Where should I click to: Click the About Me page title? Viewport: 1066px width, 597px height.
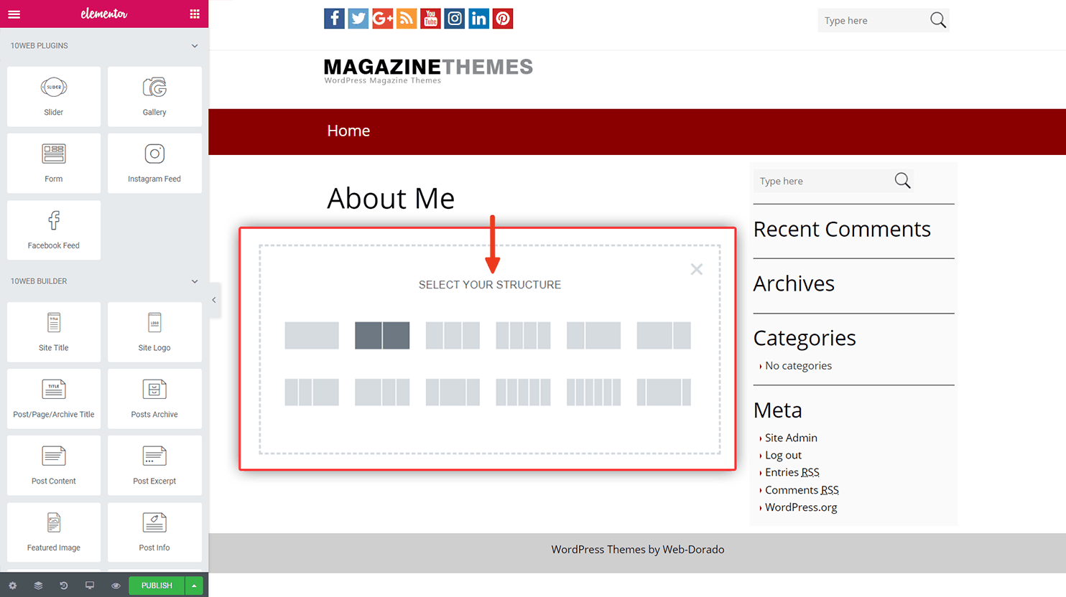[391, 199]
